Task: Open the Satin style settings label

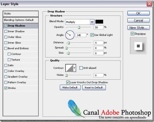Action: click(11, 65)
